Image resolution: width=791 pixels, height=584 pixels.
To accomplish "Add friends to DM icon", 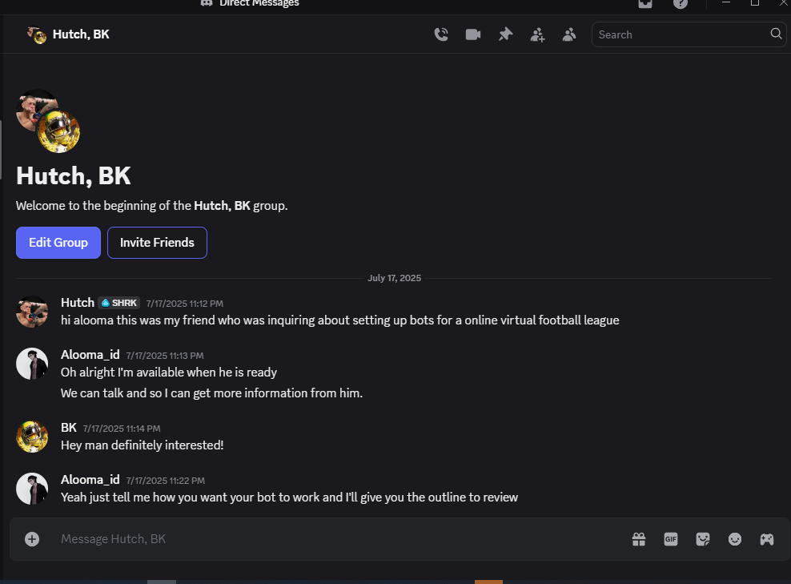I will click(537, 34).
